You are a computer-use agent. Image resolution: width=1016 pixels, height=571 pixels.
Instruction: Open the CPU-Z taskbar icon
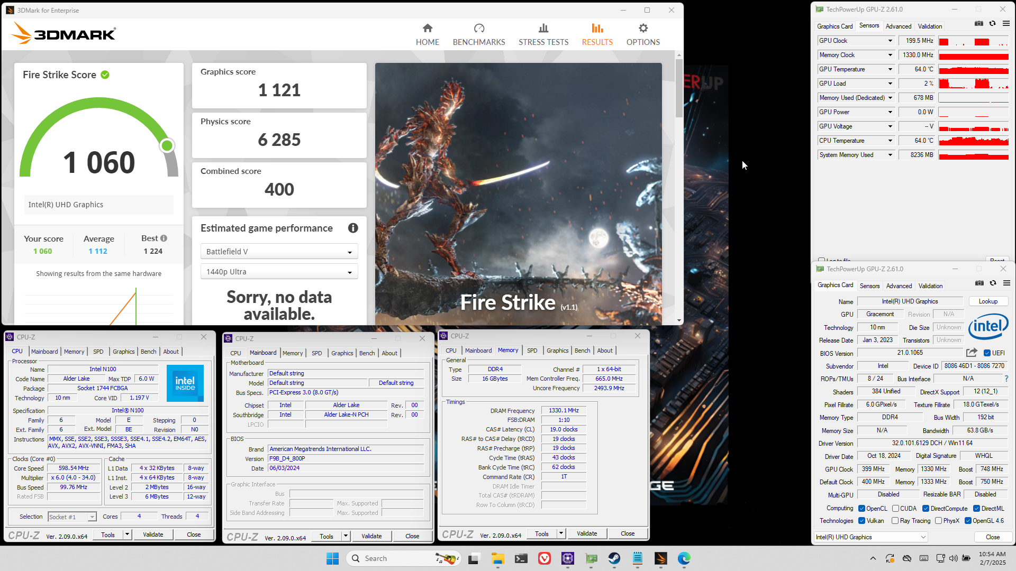point(568,558)
